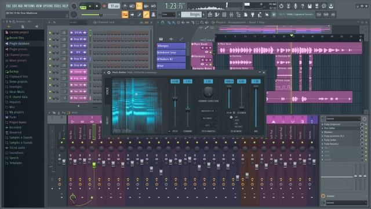Screen dimensions: 371x209
Task: Open the Mixer view icon
Action: [231, 15]
